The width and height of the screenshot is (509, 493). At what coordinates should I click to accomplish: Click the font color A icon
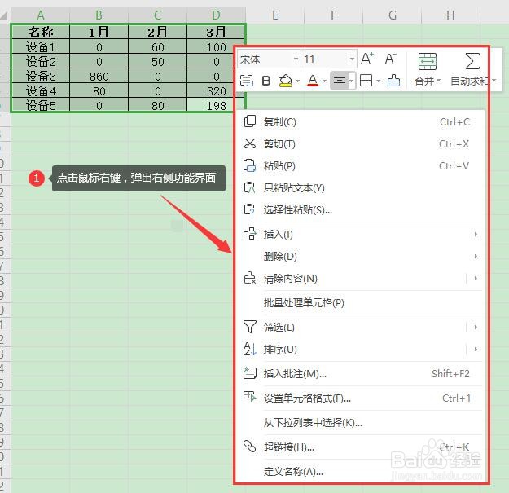point(313,81)
